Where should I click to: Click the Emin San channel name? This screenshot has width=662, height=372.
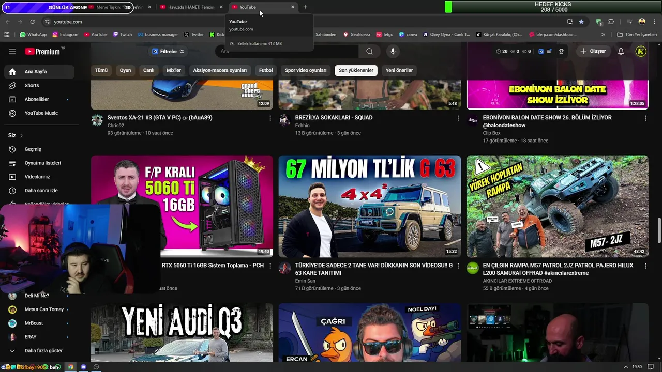tap(305, 281)
